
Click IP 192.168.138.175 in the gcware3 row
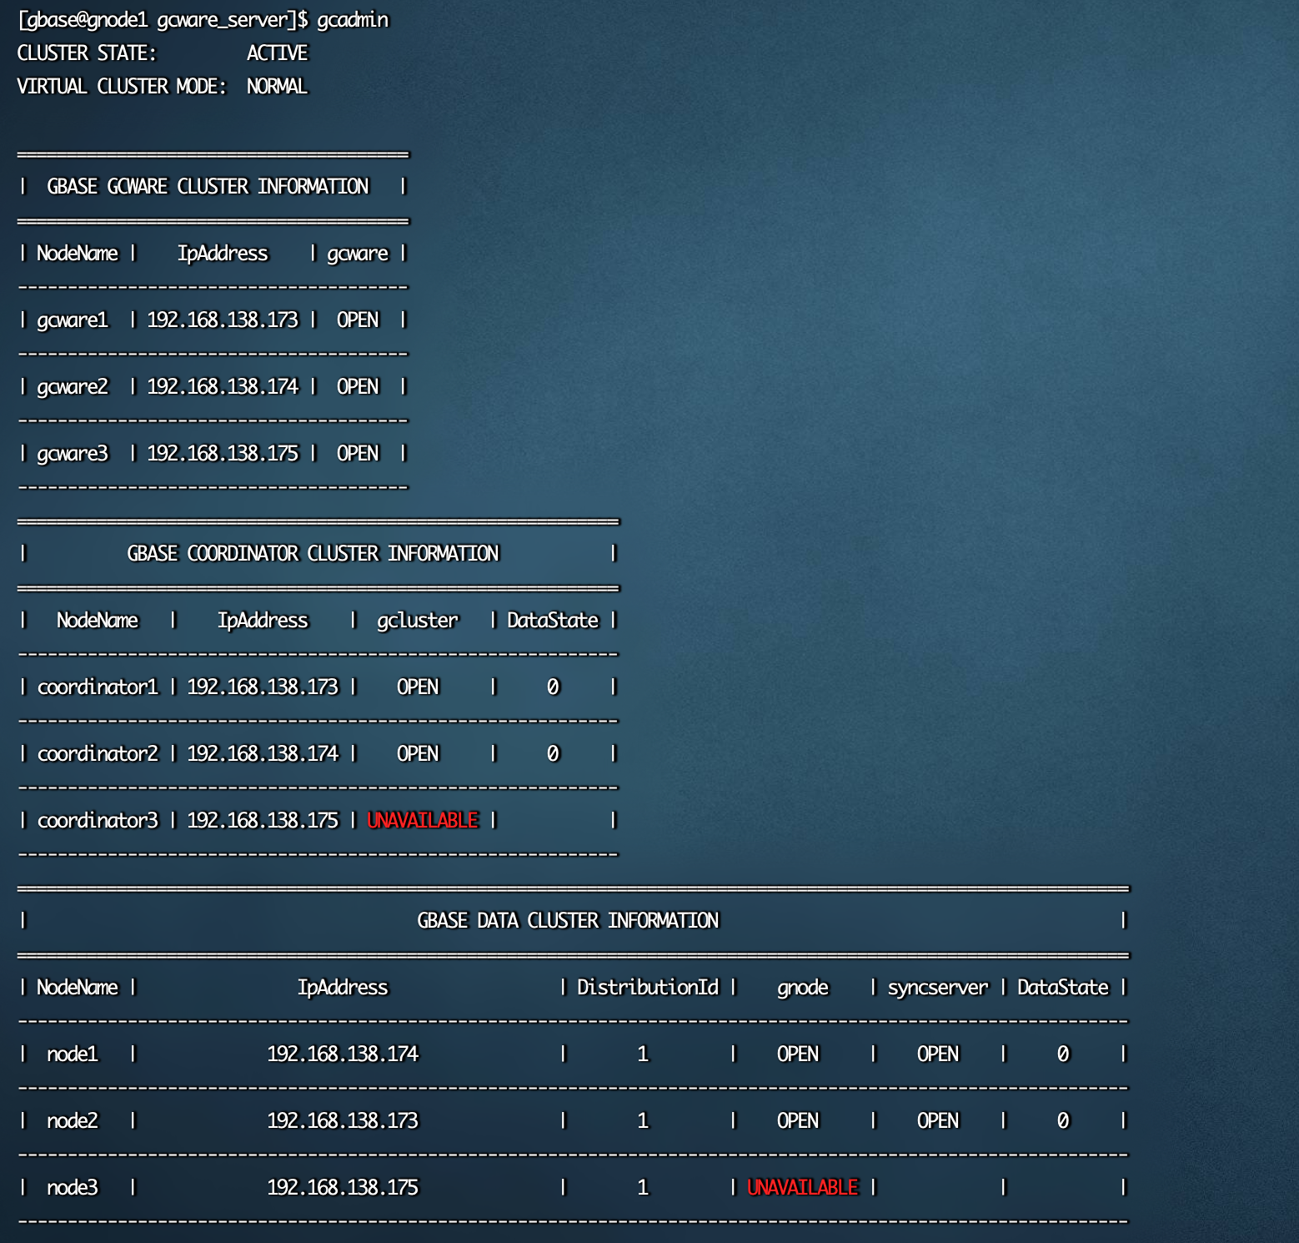pos(223,454)
